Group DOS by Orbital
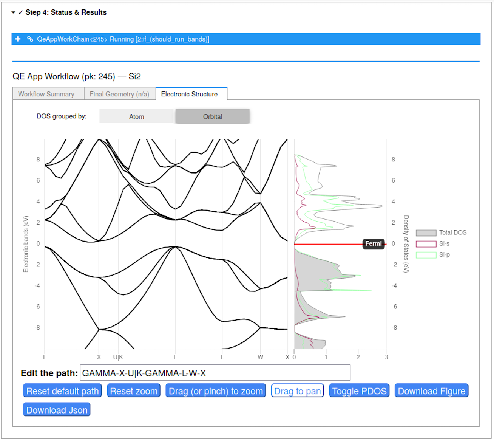The width and height of the screenshot is (494, 440). (x=212, y=116)
